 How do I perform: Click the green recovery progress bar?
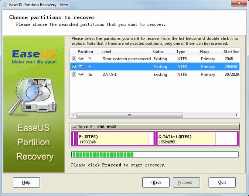point(155,155)
